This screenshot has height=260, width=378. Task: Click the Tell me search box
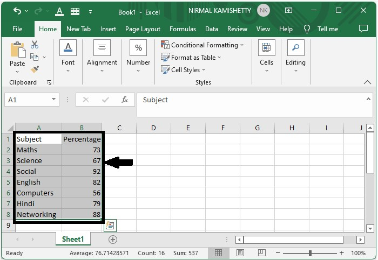point(327,29)
